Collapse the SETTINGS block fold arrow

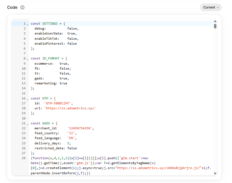click(x=28, y=25)
